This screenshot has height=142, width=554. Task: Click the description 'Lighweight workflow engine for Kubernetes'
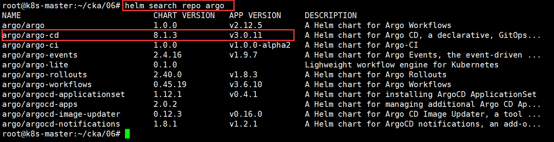(402, 65)
